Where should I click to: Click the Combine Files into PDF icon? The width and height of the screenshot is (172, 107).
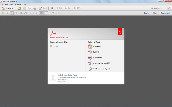click(x=90, y=63)
